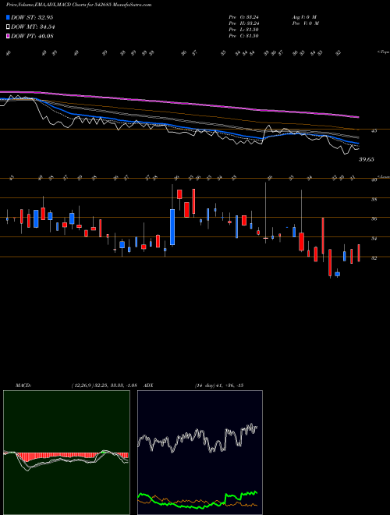The height and width of the screenshot is (515, 390).
Task: Open the green MACD indicator chart
Action: click(66, 453)
